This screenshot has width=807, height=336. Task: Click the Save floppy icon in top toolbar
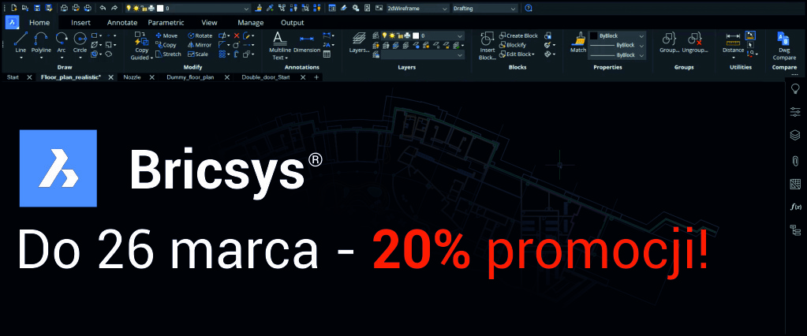coord(38,8)
